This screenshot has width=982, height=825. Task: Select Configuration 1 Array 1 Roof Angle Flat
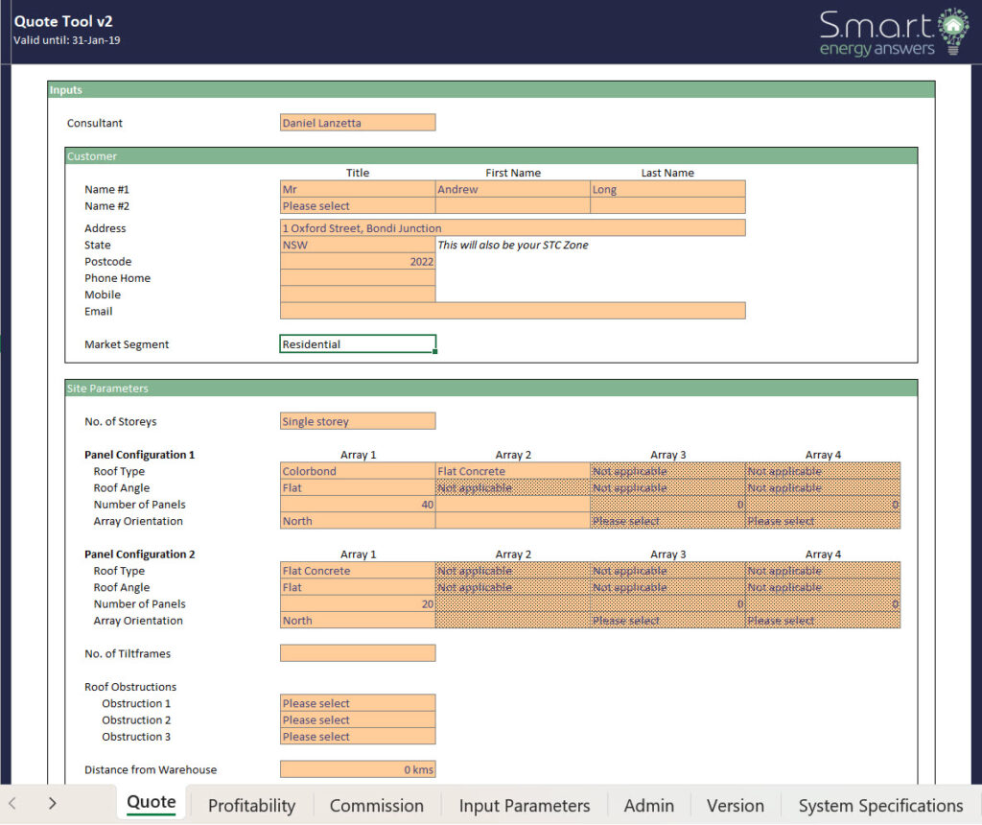coord(358,488)
